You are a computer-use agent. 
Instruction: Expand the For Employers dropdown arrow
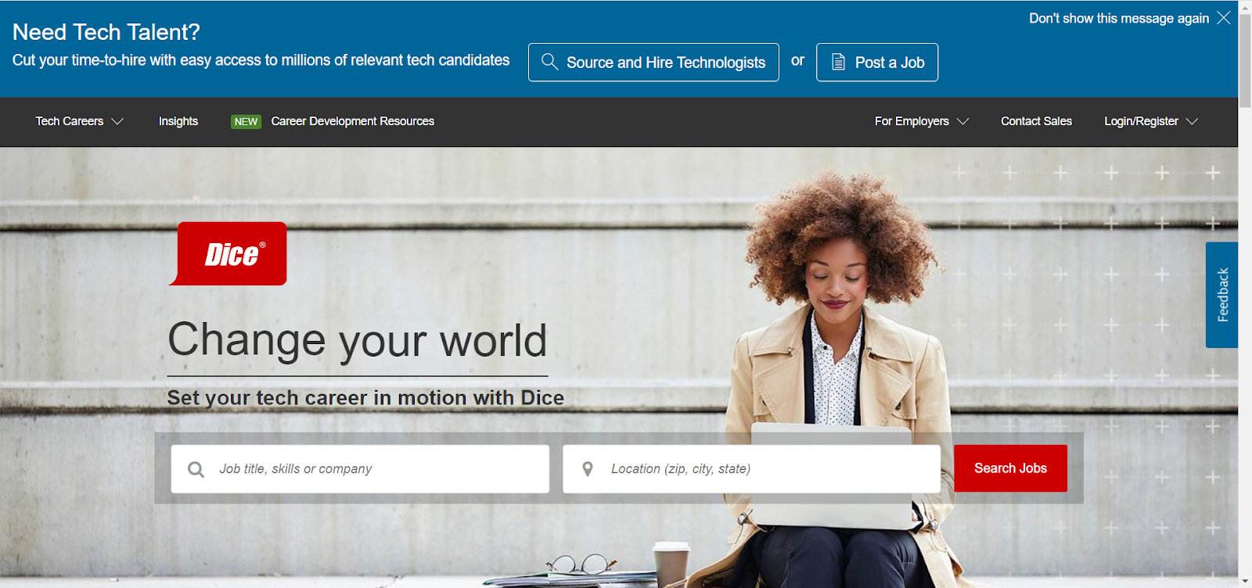click(x=963, y=121)
